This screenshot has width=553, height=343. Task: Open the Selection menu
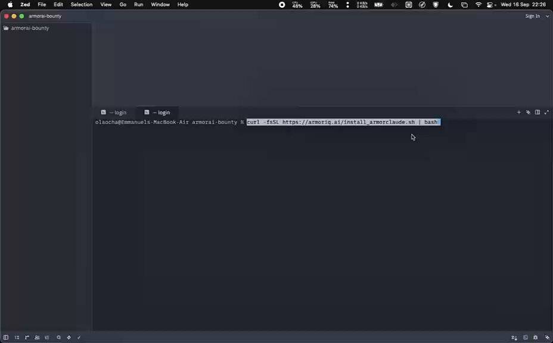pyautogui.click(x=82, y=5)
